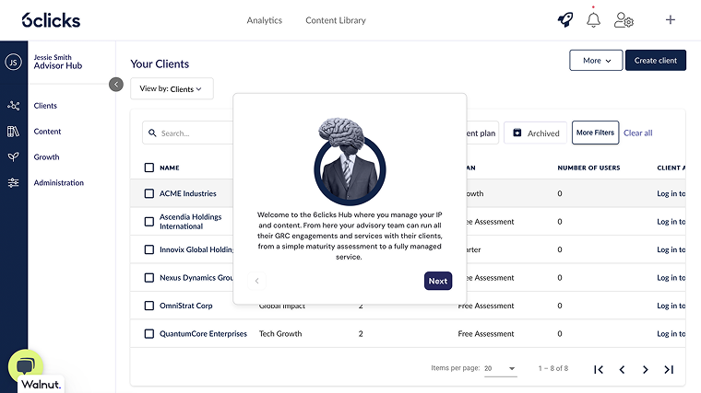Open the Walnut chat bubble

tap(26, 366)
